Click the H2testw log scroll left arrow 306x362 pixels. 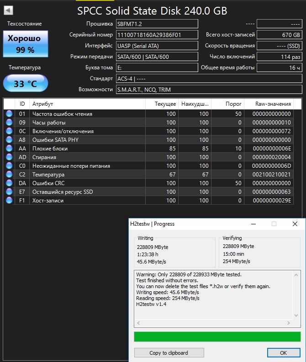[x=138, y=323]
